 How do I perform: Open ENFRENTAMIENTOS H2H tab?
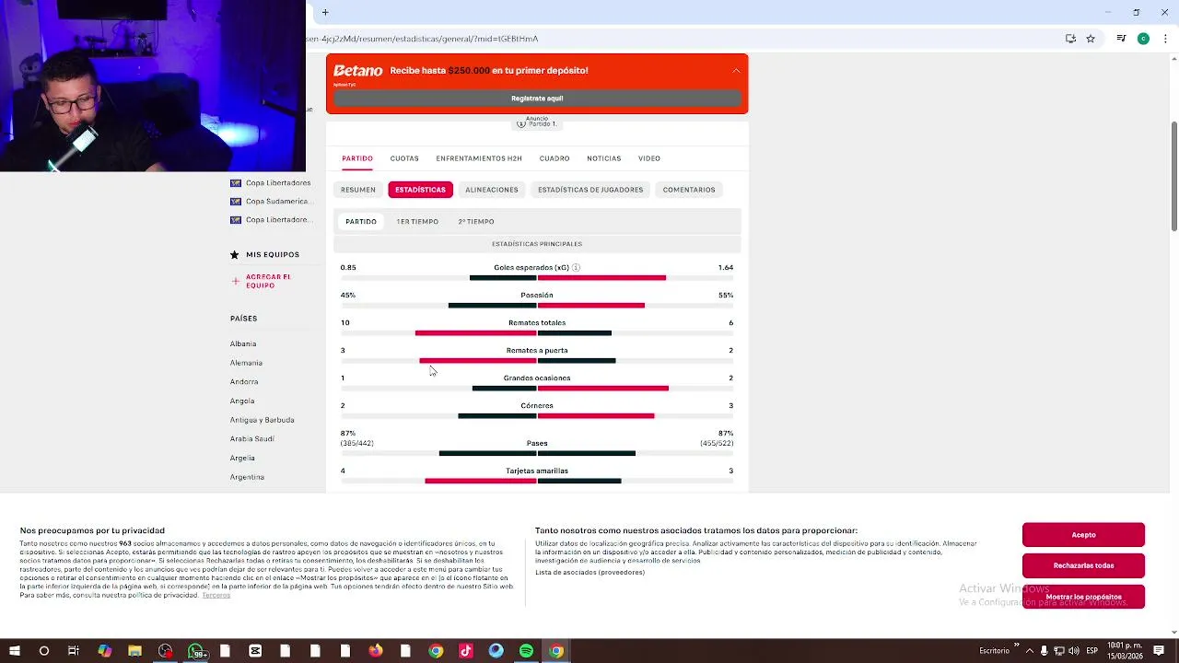click(x=479, y=158)
